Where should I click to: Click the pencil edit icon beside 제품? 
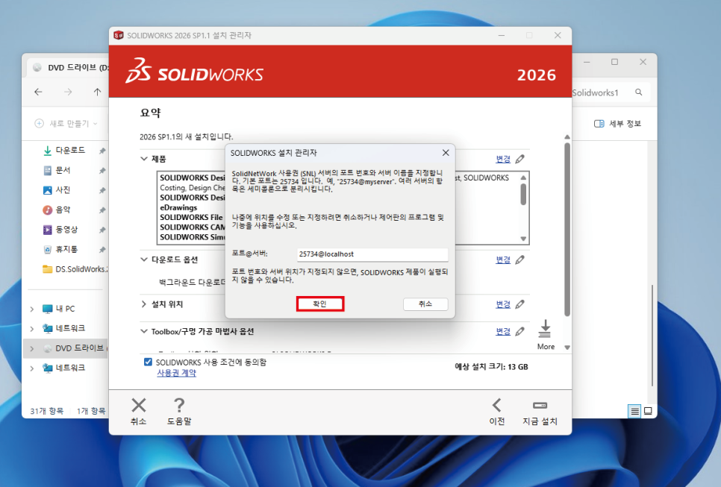[x=520, y=159]
